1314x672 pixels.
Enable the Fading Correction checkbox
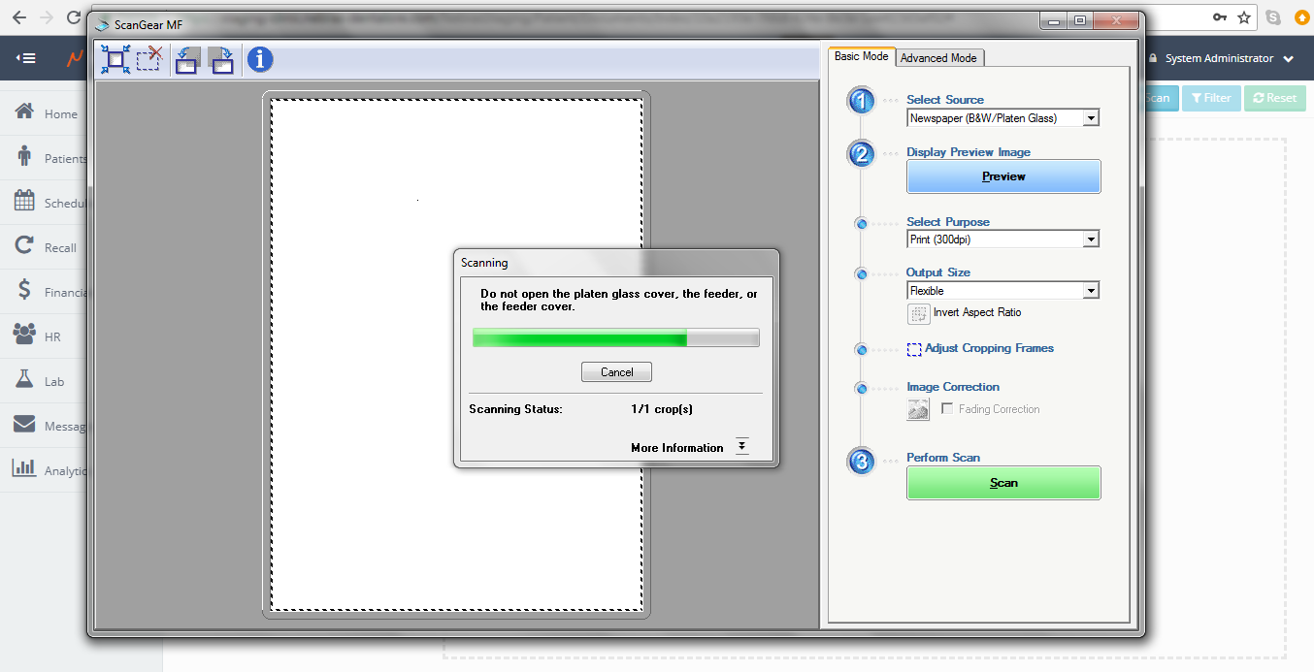pos(947,409)
